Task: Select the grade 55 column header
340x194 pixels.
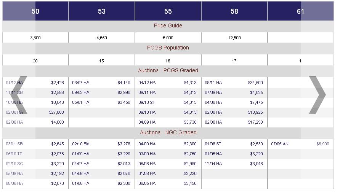Action: [168, 11]
